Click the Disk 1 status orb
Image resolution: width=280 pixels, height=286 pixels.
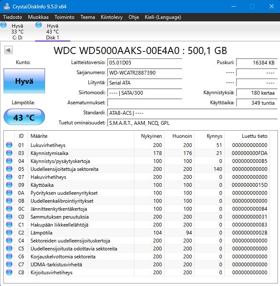pyautogui.click(x=39, y=26)
